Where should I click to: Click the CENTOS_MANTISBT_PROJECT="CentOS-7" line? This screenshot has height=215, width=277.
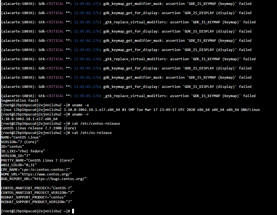pos(36,188)
